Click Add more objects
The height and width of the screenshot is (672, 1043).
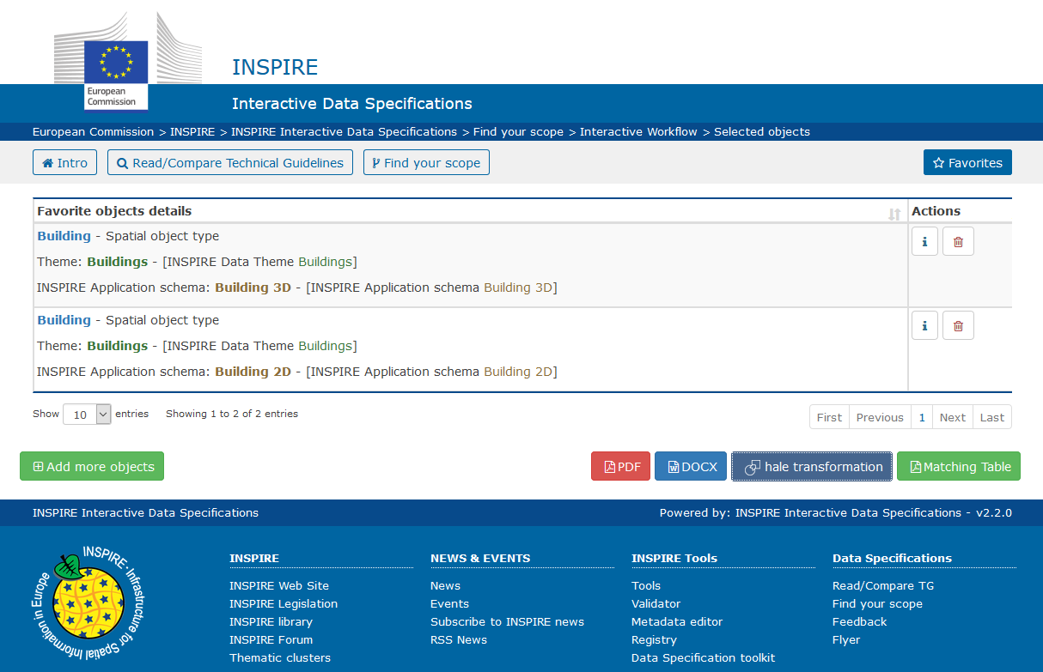tap(92, 466)
